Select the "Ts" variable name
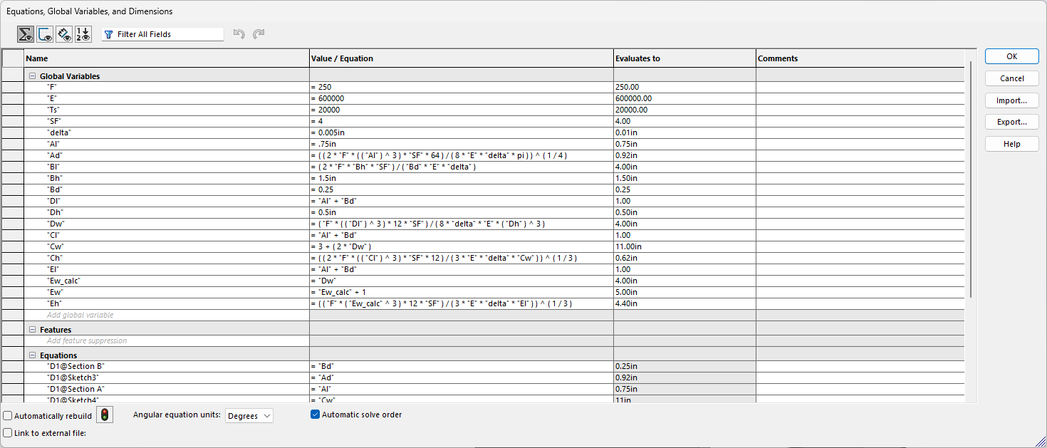Screen dimensions: 1047x448 (53, 110)
